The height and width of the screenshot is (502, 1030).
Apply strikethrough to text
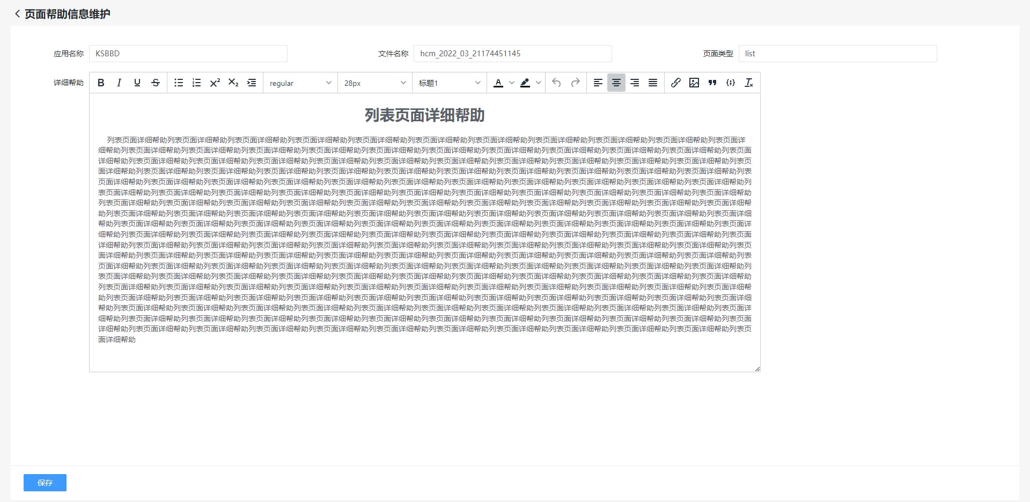click(156, 83)
